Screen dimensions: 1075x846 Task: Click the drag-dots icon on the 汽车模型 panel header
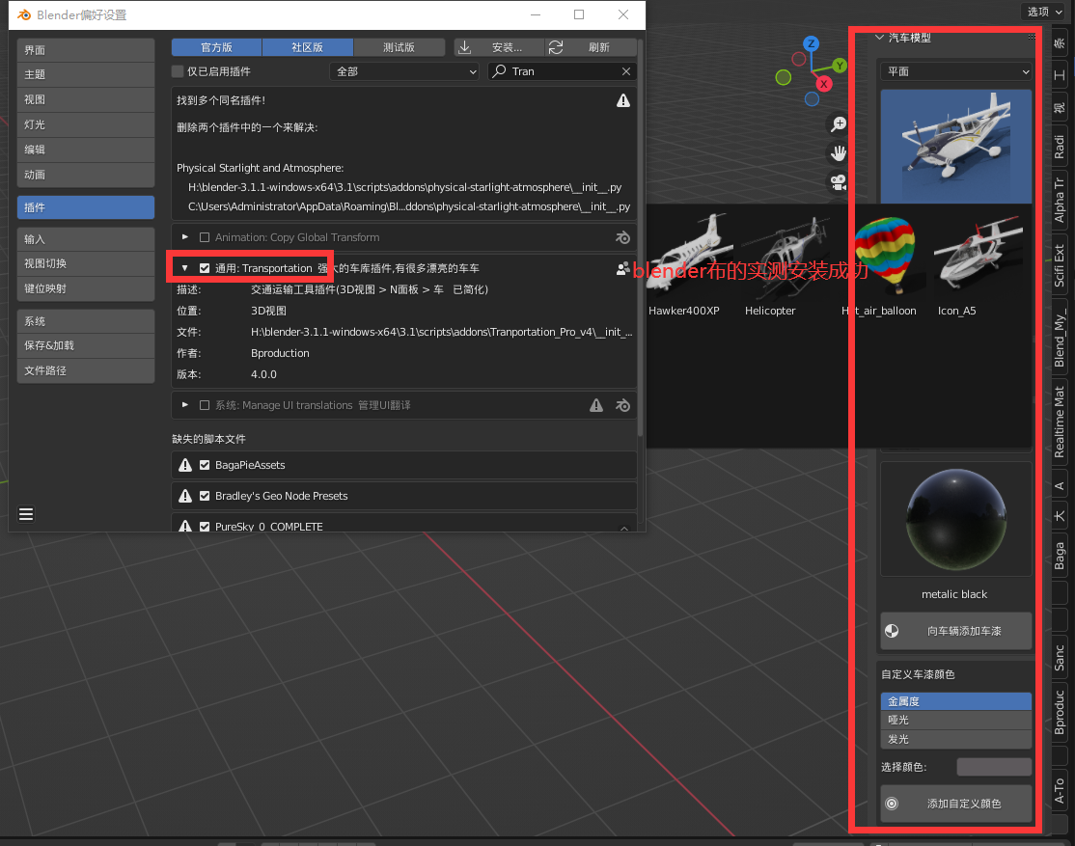(1032, 37)
